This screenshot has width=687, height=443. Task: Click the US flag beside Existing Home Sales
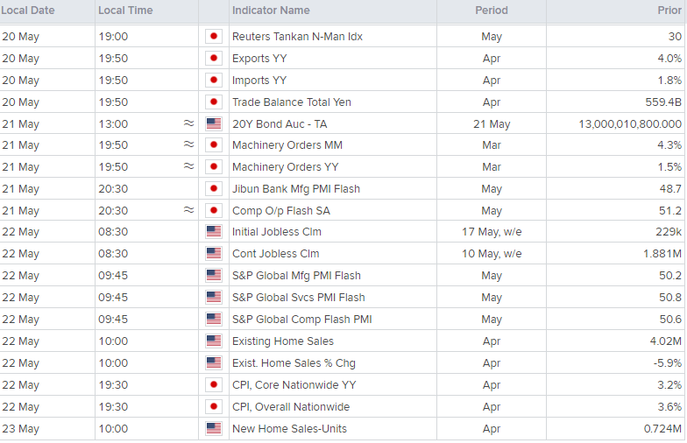[214, 341]
